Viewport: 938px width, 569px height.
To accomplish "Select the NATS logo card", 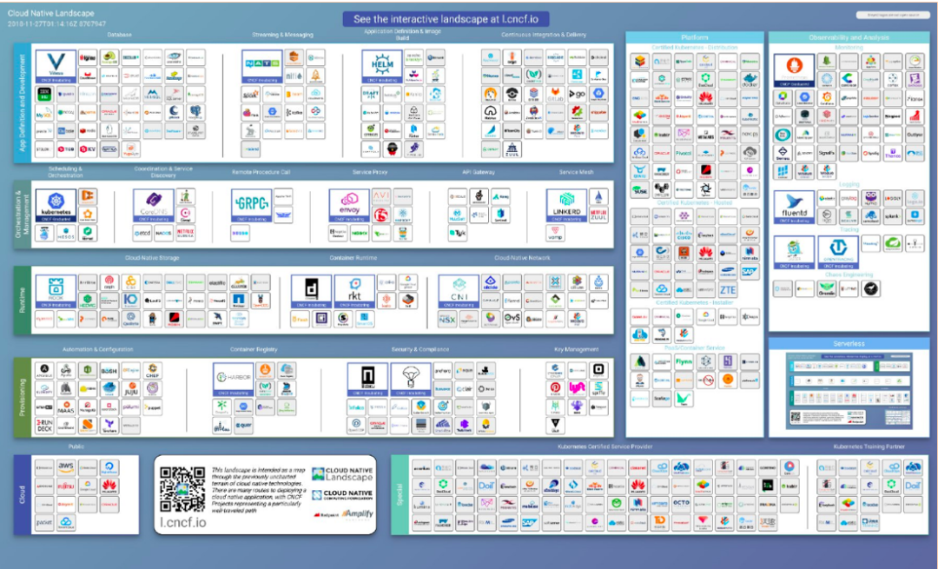I will [262, 67].
